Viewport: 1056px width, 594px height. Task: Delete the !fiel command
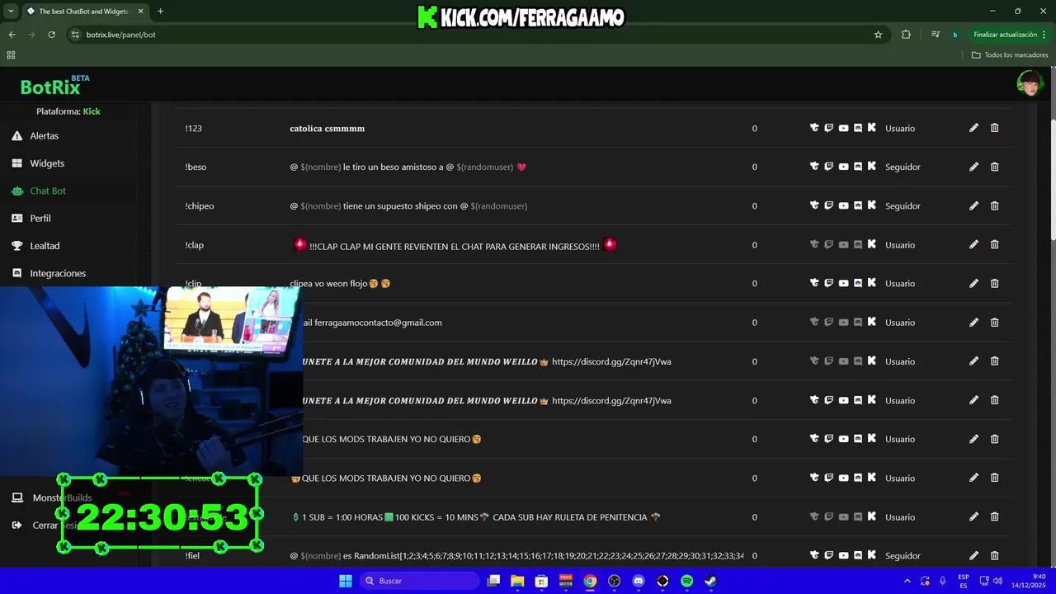[994, 555]
